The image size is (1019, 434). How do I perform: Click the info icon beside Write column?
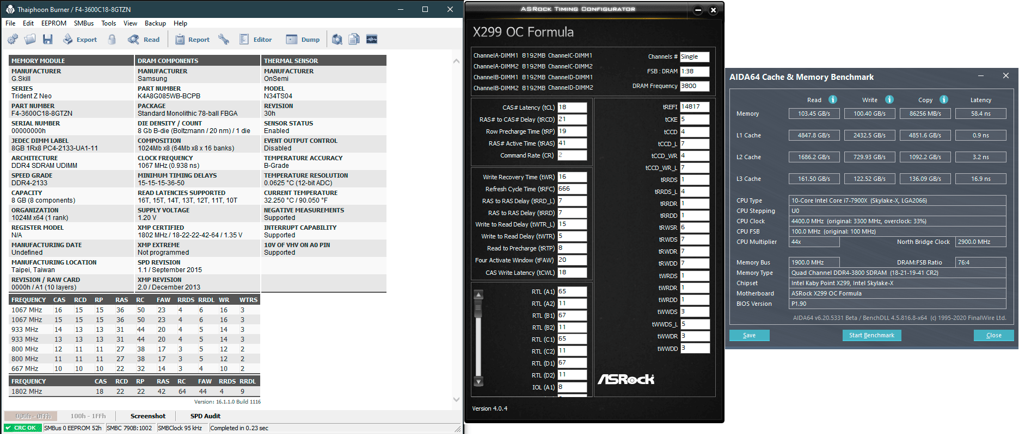pos(889,99)
